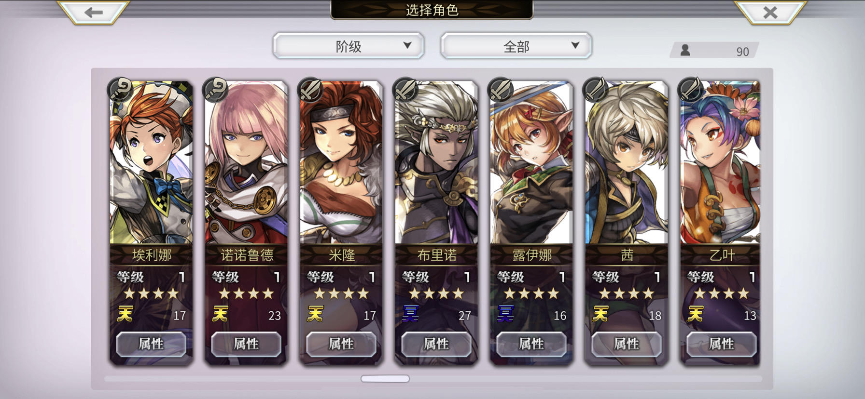The image size is (865, 399).
Task: Go back with the arrow icon
Action: (x=93, y=12)
